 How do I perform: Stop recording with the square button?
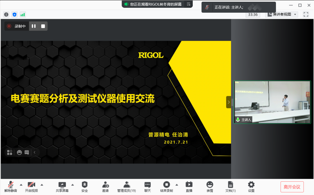click(x=43, y=26)
